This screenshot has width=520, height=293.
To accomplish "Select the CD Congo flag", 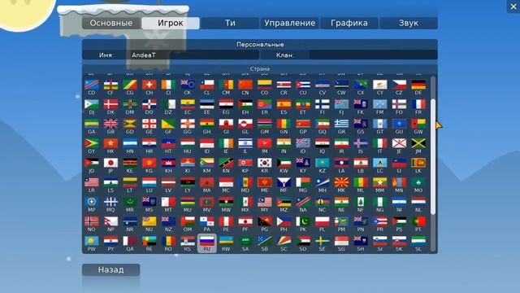I will pos(92,85).
